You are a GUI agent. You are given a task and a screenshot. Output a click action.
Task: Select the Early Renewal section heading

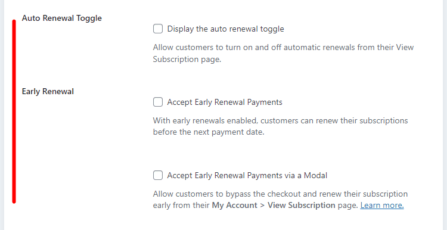pyautogui.click(x=48, y=92)
